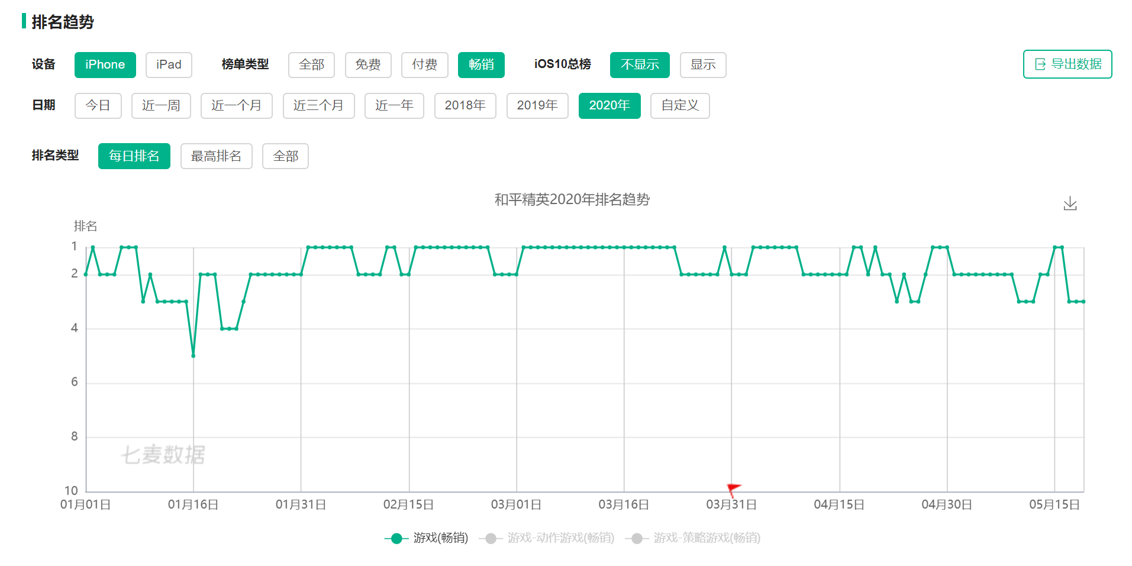
Task: Click the 01月01日 axis date label
Action: (x=86, y=504)
